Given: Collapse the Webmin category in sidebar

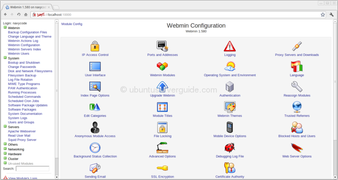Looking at the screenshot, I should click(x=5, y=28).
